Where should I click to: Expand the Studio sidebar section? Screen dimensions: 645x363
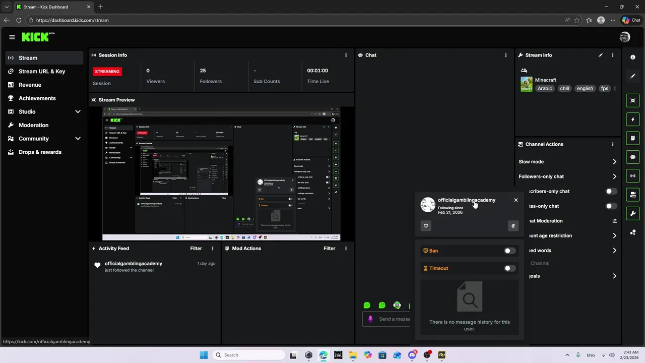click(x=78, y=111)
